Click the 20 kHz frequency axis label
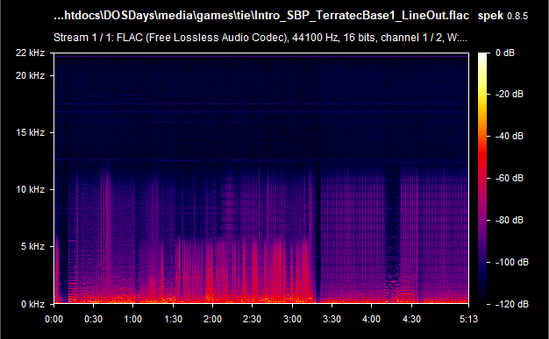 (x=30, y=75)
